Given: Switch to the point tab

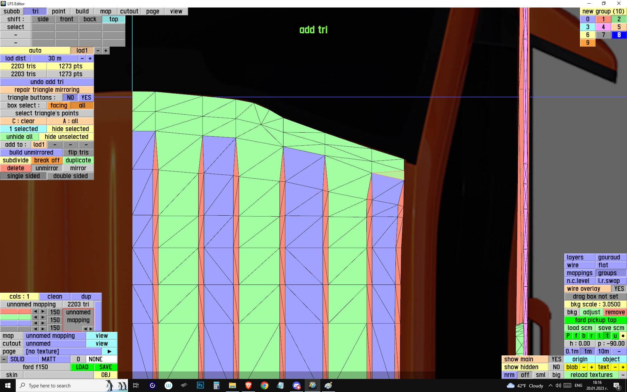Looking at the screenshot, I should [58, 11].
